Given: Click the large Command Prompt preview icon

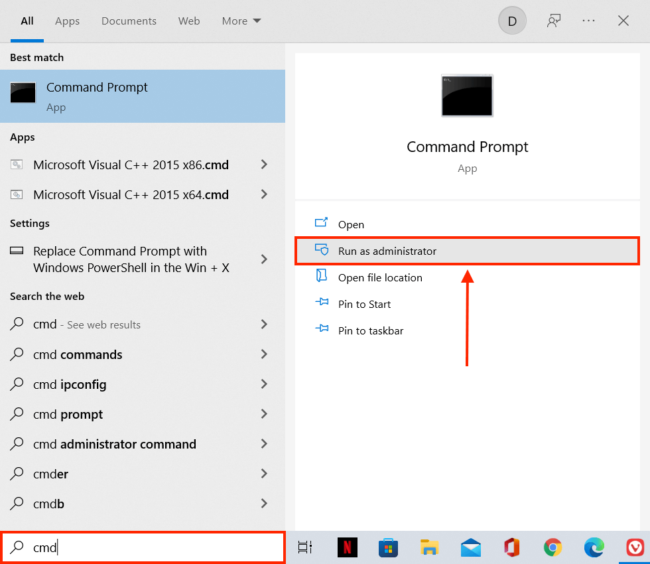Looking at the screenshot, I should pyautogui.click(x=467, y=96).
